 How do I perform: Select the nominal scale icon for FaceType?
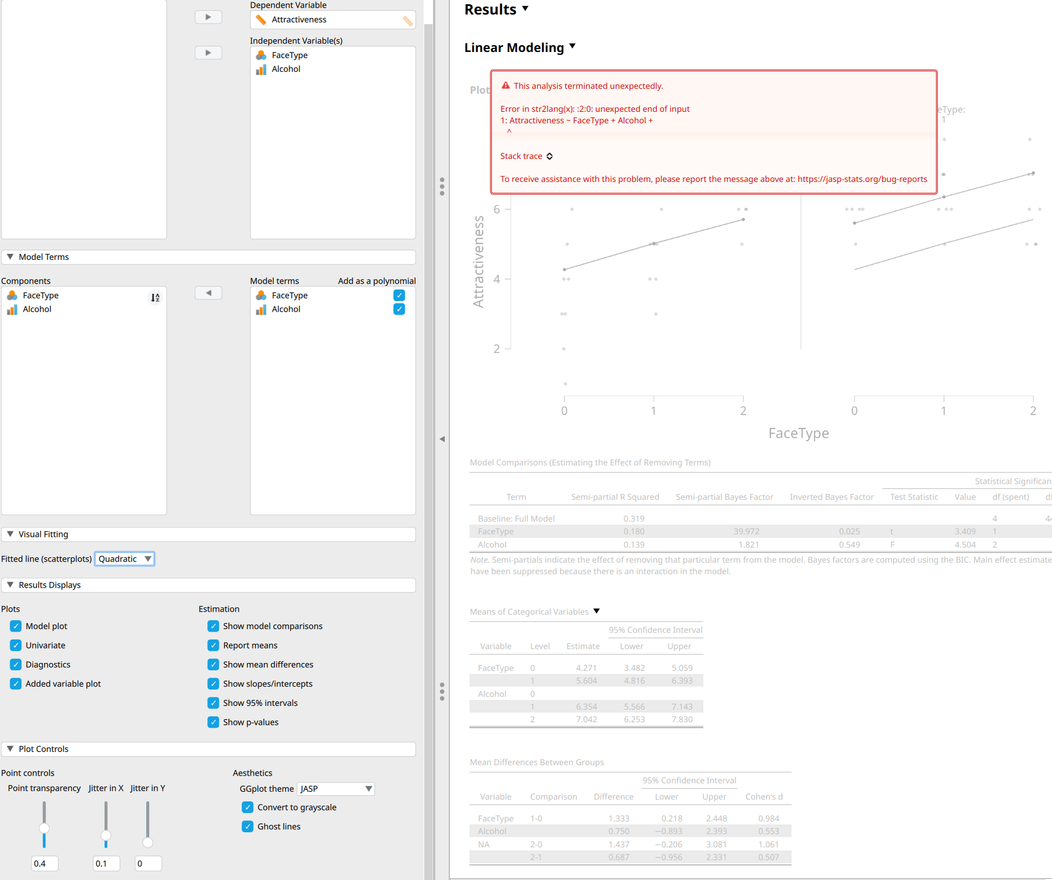(x=261, y=55)
